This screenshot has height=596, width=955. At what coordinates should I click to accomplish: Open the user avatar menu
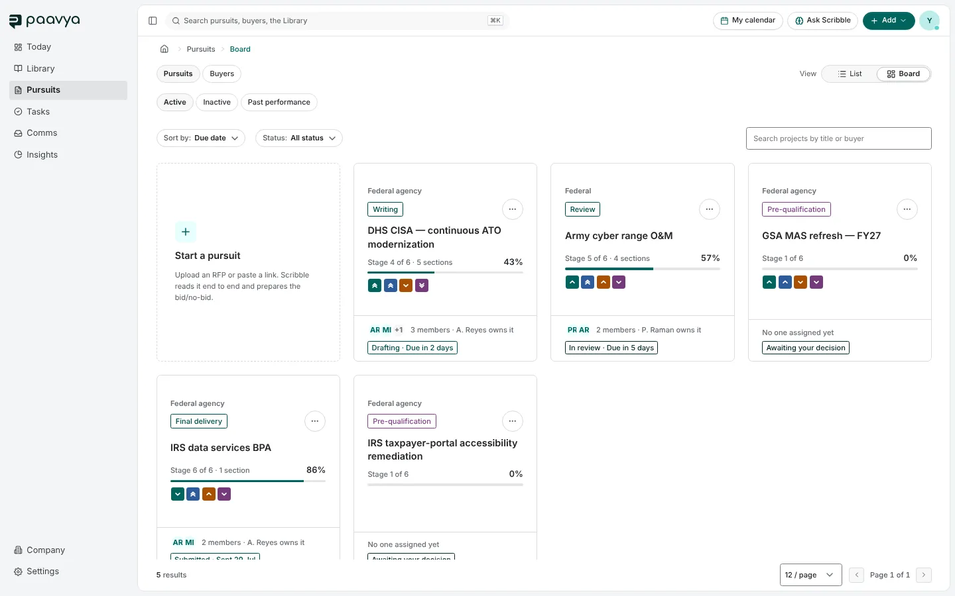pos(929,21)
